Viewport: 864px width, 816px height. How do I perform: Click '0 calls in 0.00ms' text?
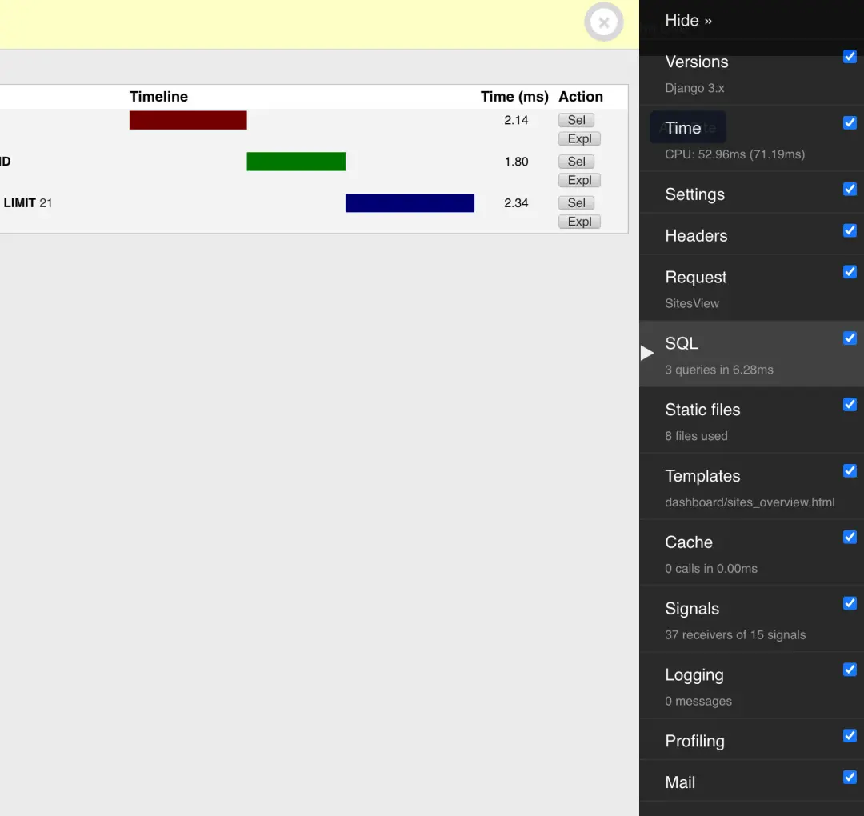point(711,568)
